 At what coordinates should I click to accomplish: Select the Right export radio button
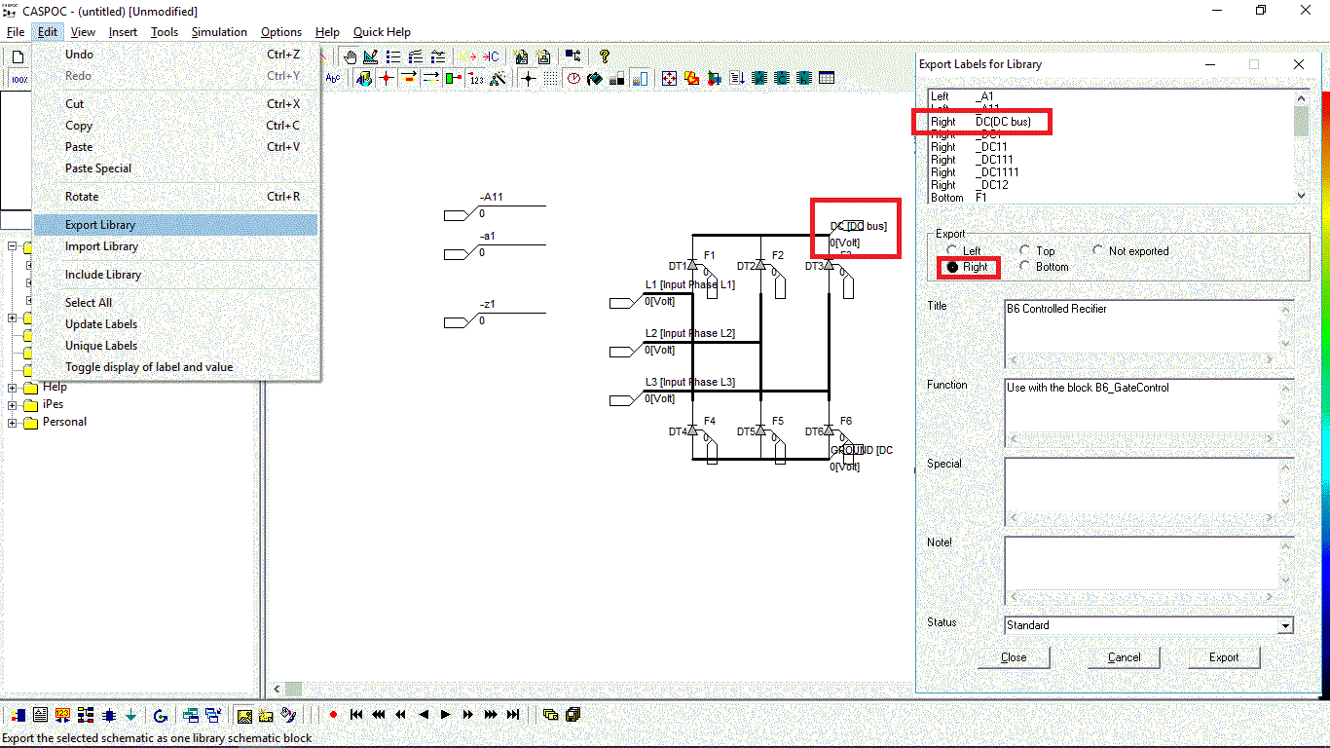(951, 267)
